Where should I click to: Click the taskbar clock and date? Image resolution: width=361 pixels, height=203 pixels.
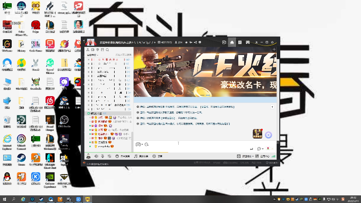(x=353, y=199)
